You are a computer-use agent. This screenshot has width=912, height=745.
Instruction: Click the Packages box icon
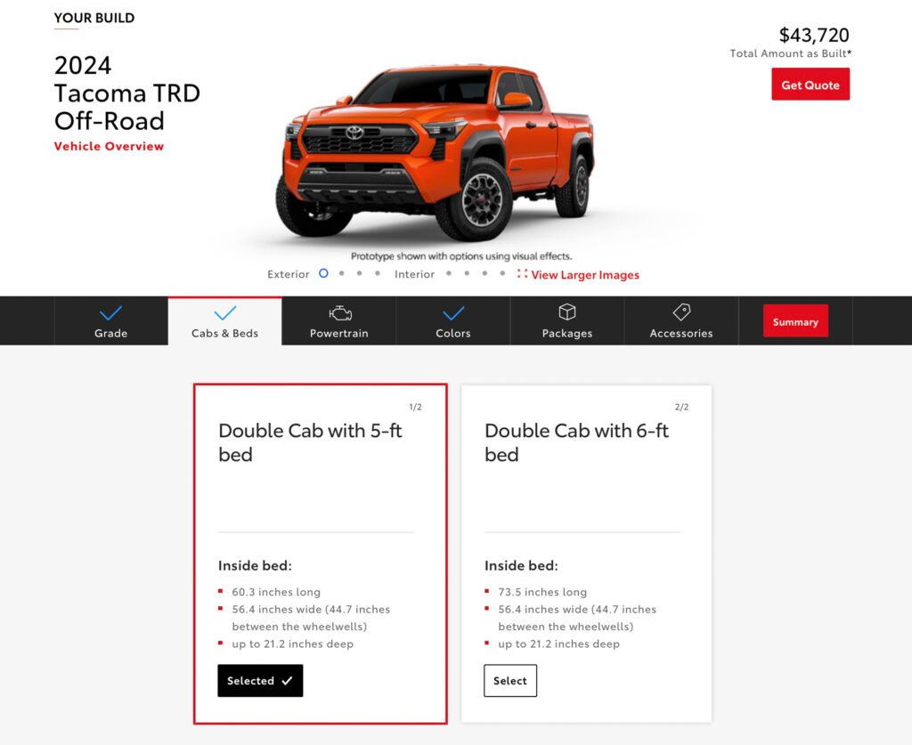click(x=567, y=312)
